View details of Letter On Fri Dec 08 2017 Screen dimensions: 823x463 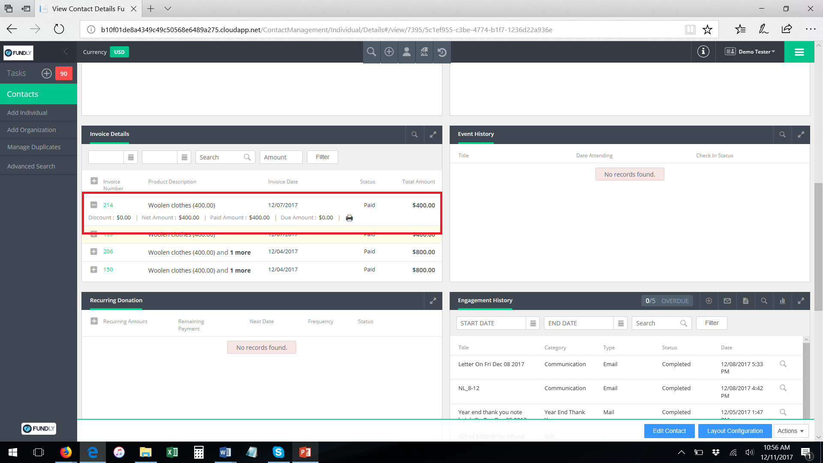pos(783,364)
